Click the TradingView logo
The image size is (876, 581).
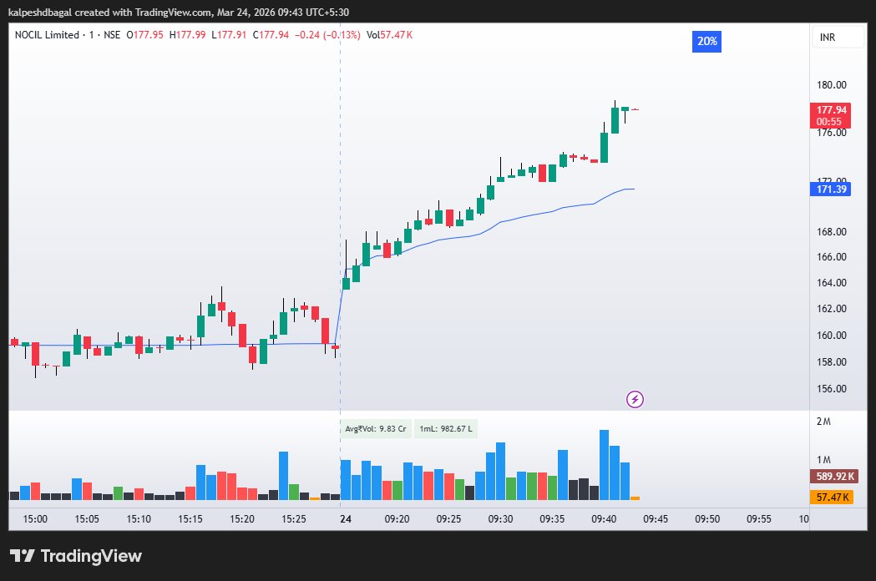point(76,556)
